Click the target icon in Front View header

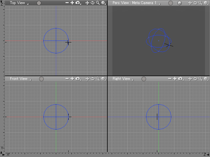coord(41,79)
